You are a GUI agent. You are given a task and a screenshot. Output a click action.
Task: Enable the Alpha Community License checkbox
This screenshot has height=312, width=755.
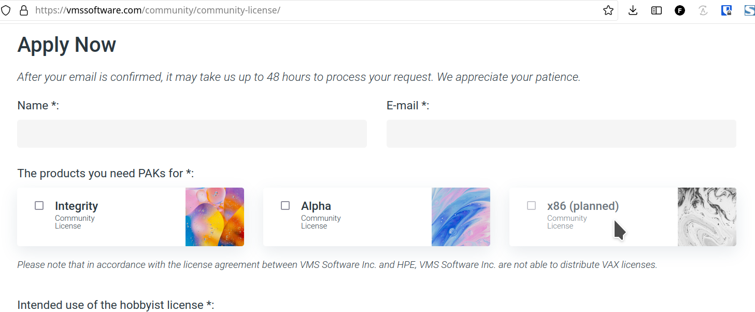pyautogui.click(x=286, y=206)
